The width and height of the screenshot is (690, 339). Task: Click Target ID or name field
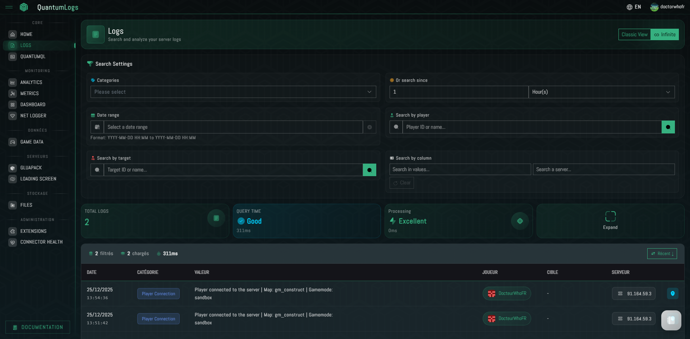click(x=233, y=170)
